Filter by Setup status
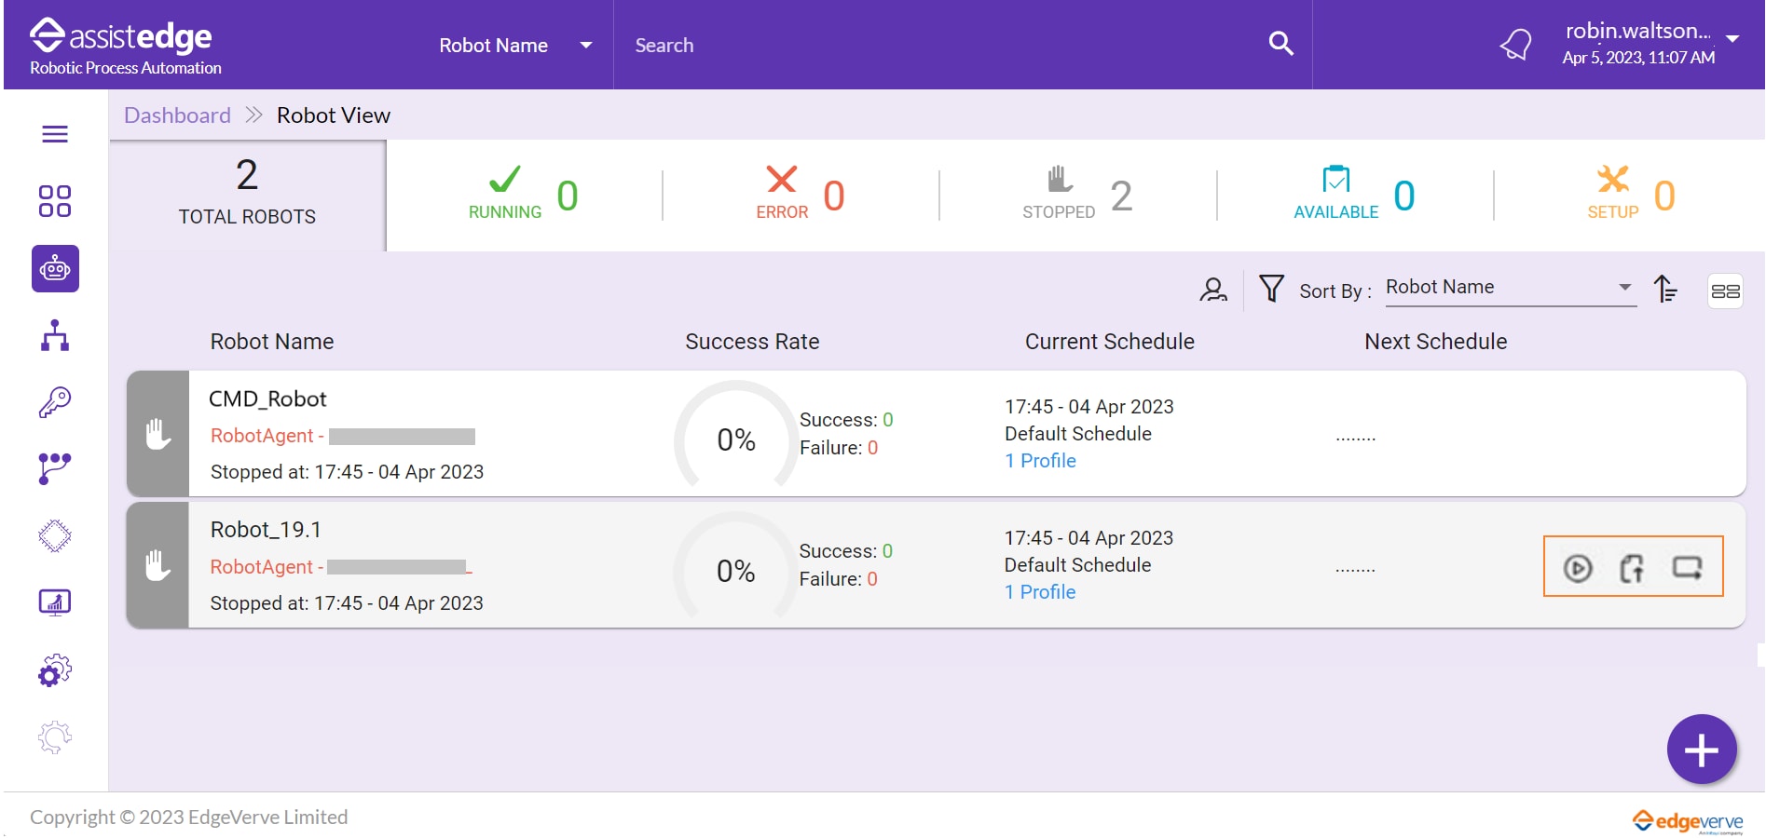The image size is (1766, 838). coord(1631,195)
